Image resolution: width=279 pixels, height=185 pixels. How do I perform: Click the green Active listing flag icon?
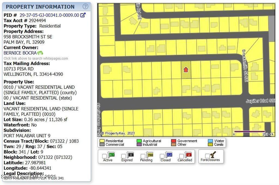(x=111, y=155)
